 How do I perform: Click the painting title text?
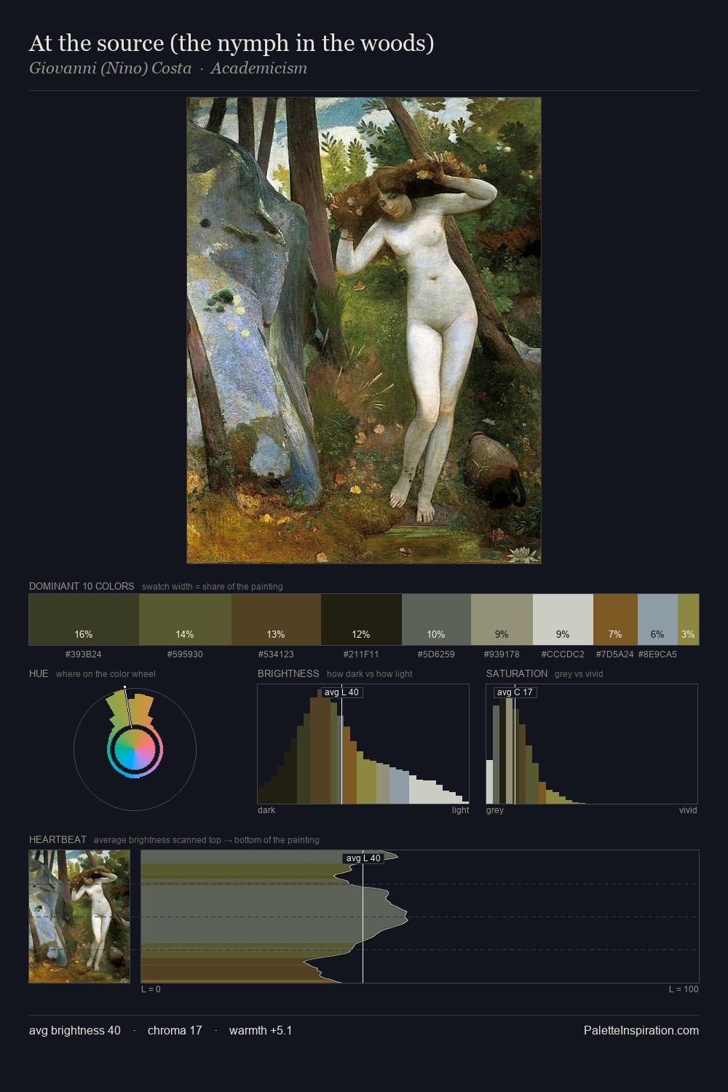(x=232, y=44)
